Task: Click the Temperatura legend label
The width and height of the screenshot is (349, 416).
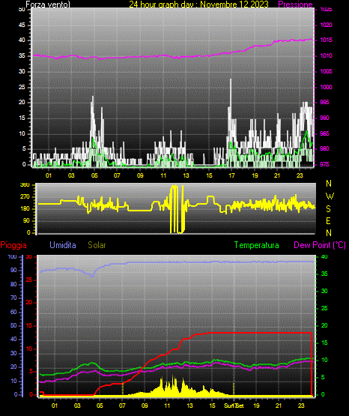Action: (257, 245)
